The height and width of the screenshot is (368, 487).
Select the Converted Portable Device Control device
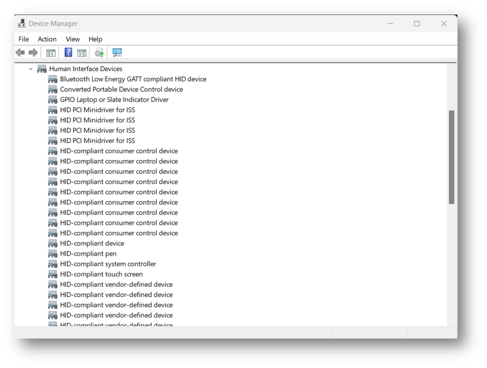[122, 89]
